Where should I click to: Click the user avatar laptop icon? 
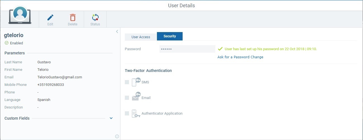pos(20,16)
